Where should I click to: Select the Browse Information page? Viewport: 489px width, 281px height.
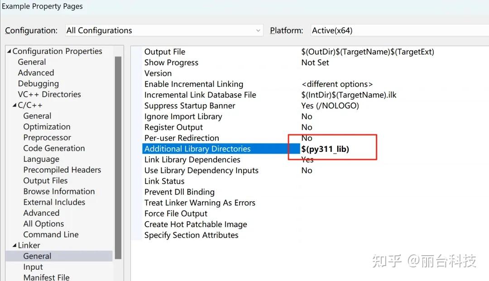59,191
